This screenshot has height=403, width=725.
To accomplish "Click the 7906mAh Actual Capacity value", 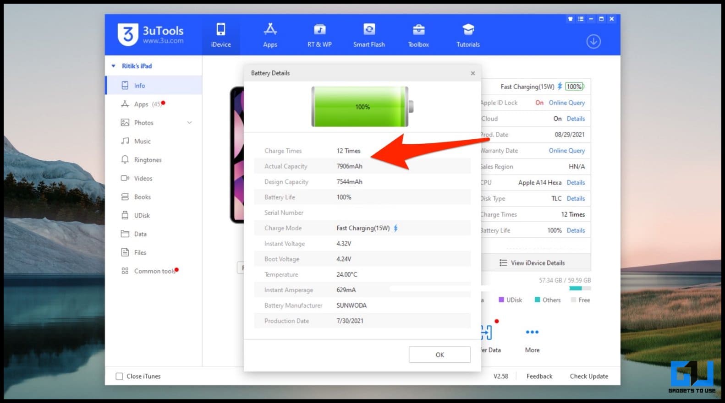I will tap(349, 166).
